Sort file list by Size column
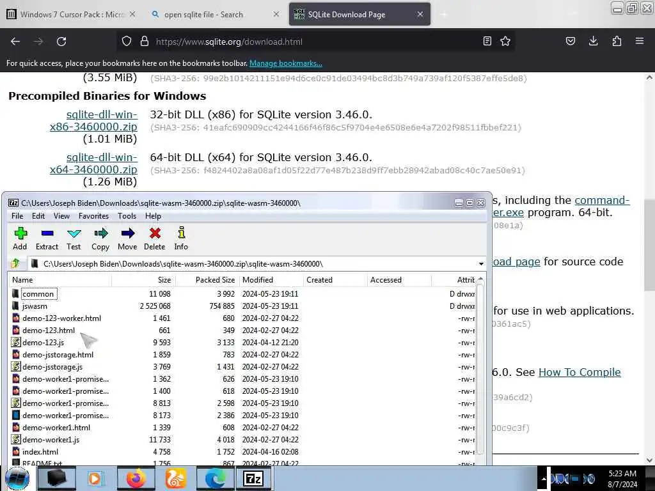This screenshot has width=655, height=491. pos(143,280)
